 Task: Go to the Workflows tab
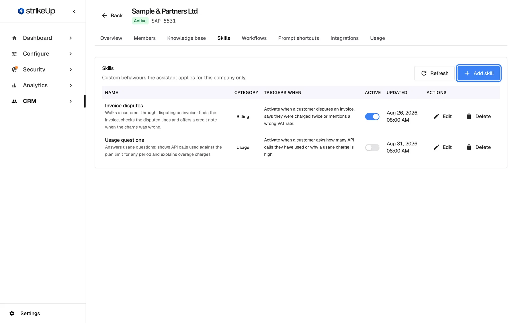[x=254, y=38]
